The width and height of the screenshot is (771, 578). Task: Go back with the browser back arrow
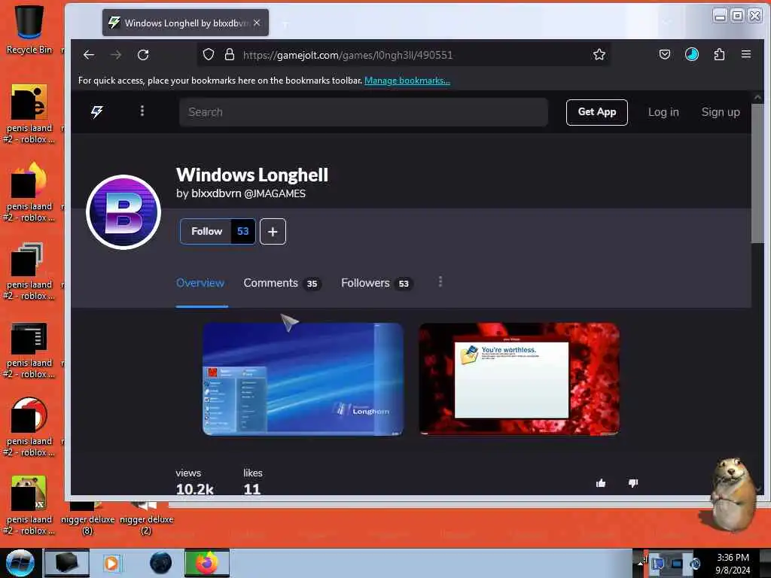[89, 54]
